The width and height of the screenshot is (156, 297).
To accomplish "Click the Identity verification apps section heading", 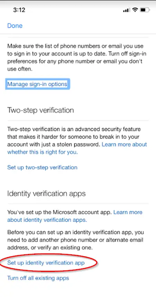I will (46, 194).
